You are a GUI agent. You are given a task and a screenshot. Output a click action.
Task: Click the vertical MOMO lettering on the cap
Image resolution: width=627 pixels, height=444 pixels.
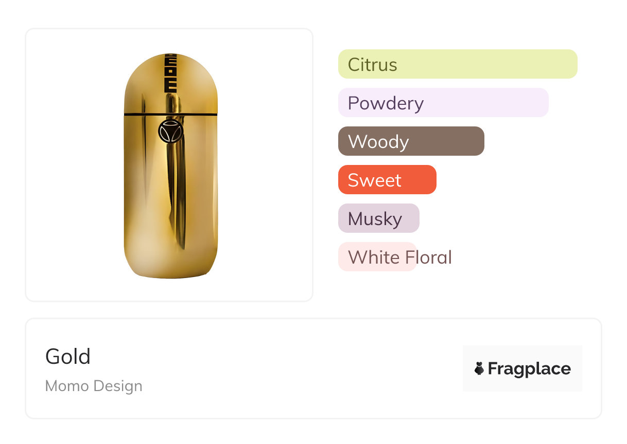(170, 73)
